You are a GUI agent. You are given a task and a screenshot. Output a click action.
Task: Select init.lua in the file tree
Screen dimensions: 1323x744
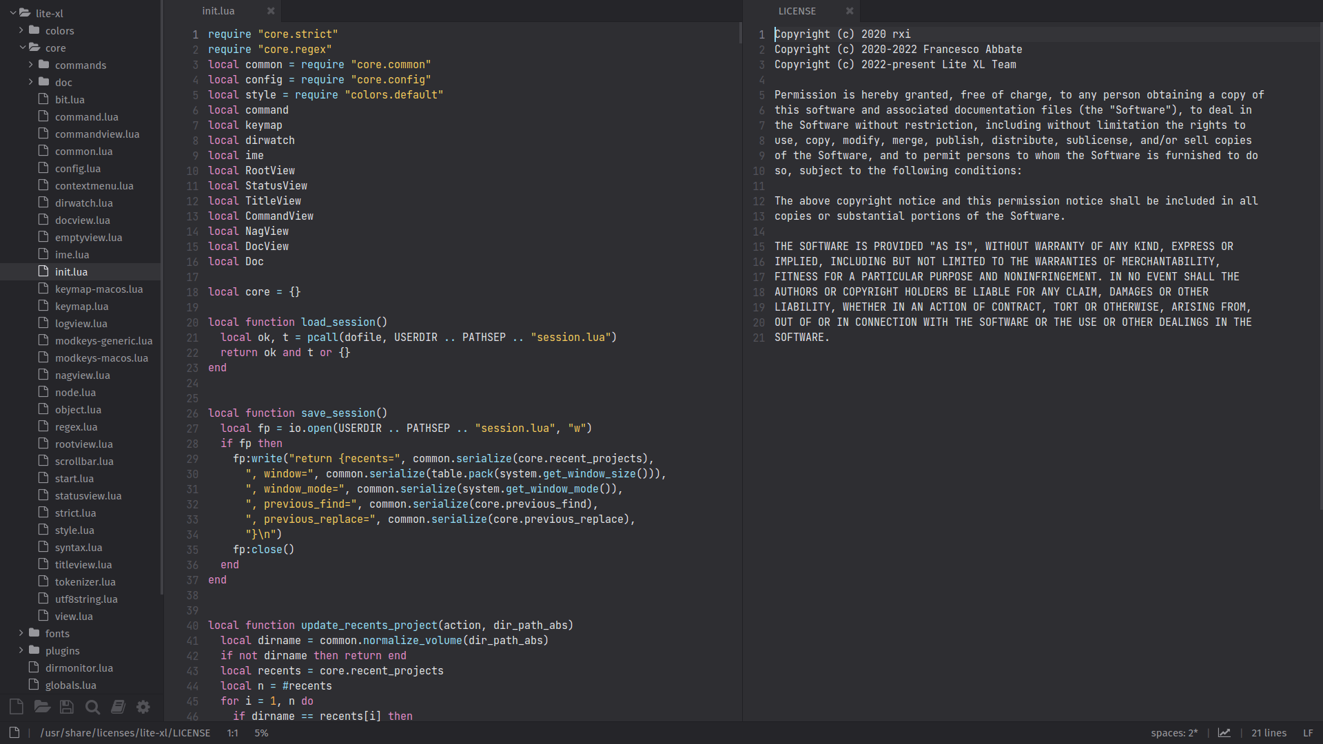(x=81, y=271)
